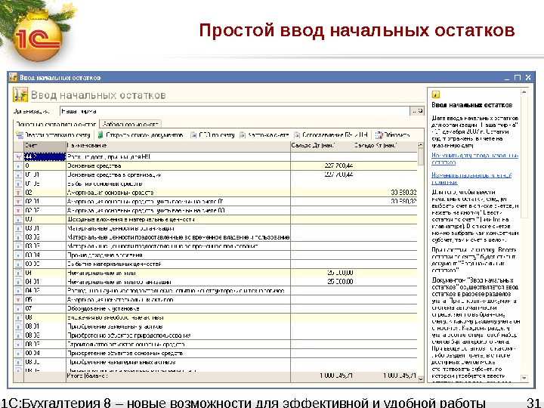
Task: Select the 'Приобретение объектов природопользования' row
Action: pyautogui.click(x=216, y=335)
